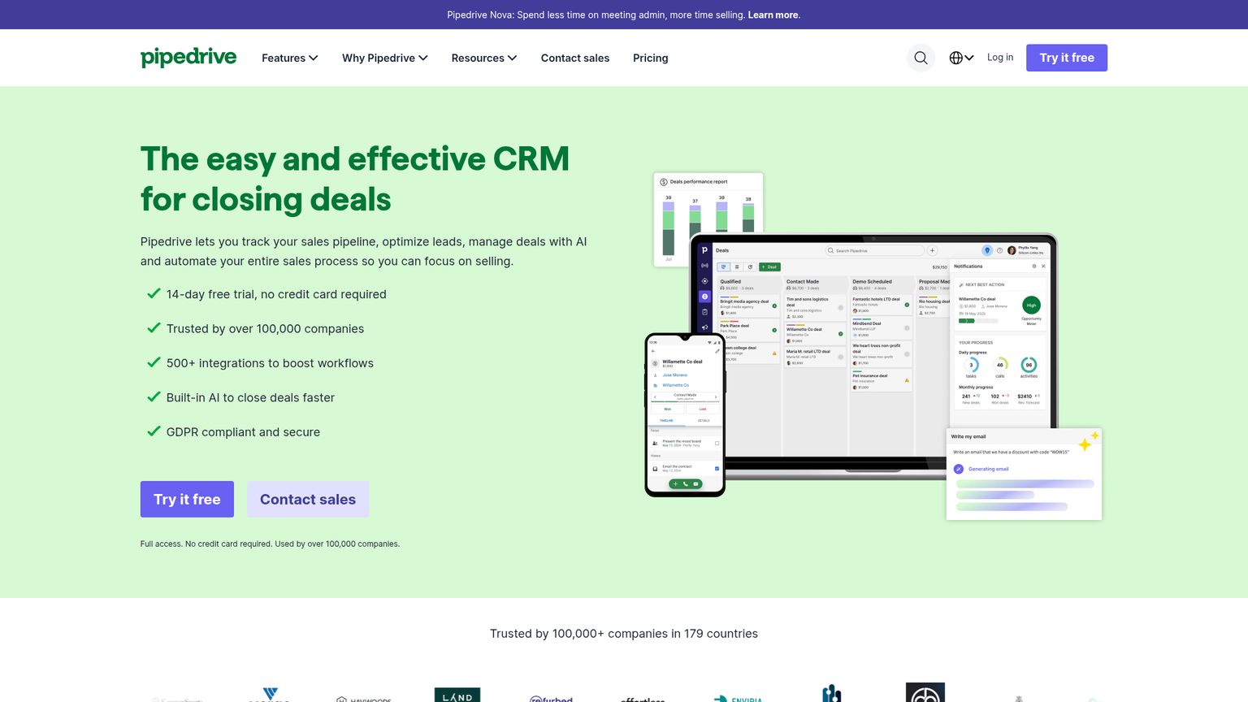Click the paragraph Pipedrive lets you track your sales pipeline
This screenshot has height=702, width=1248.
[x=363, y=251]
